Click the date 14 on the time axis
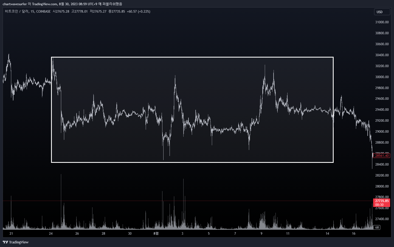This screenshot has height=247, width=394. 327,234
